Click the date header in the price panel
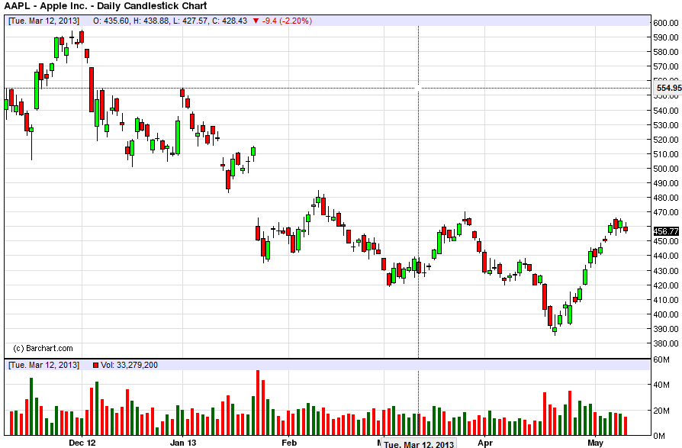682x448 pixels. pos(44,21)
